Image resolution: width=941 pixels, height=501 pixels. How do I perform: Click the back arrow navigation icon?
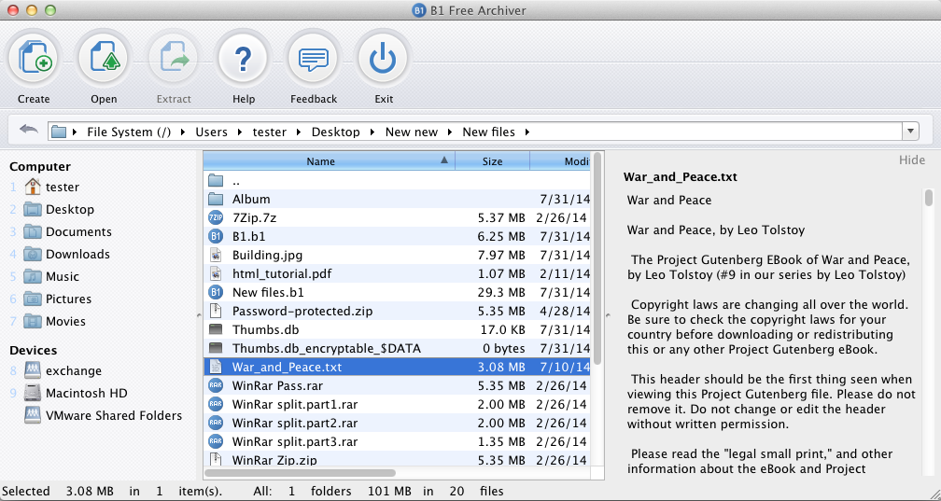28,131
